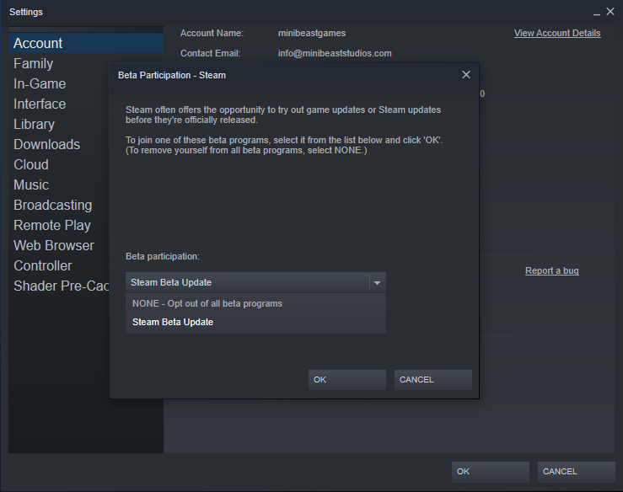The height and width of the screenshot is (492, 623).
Task: Select Library in the settings sidebar
Action: [34, 124]
